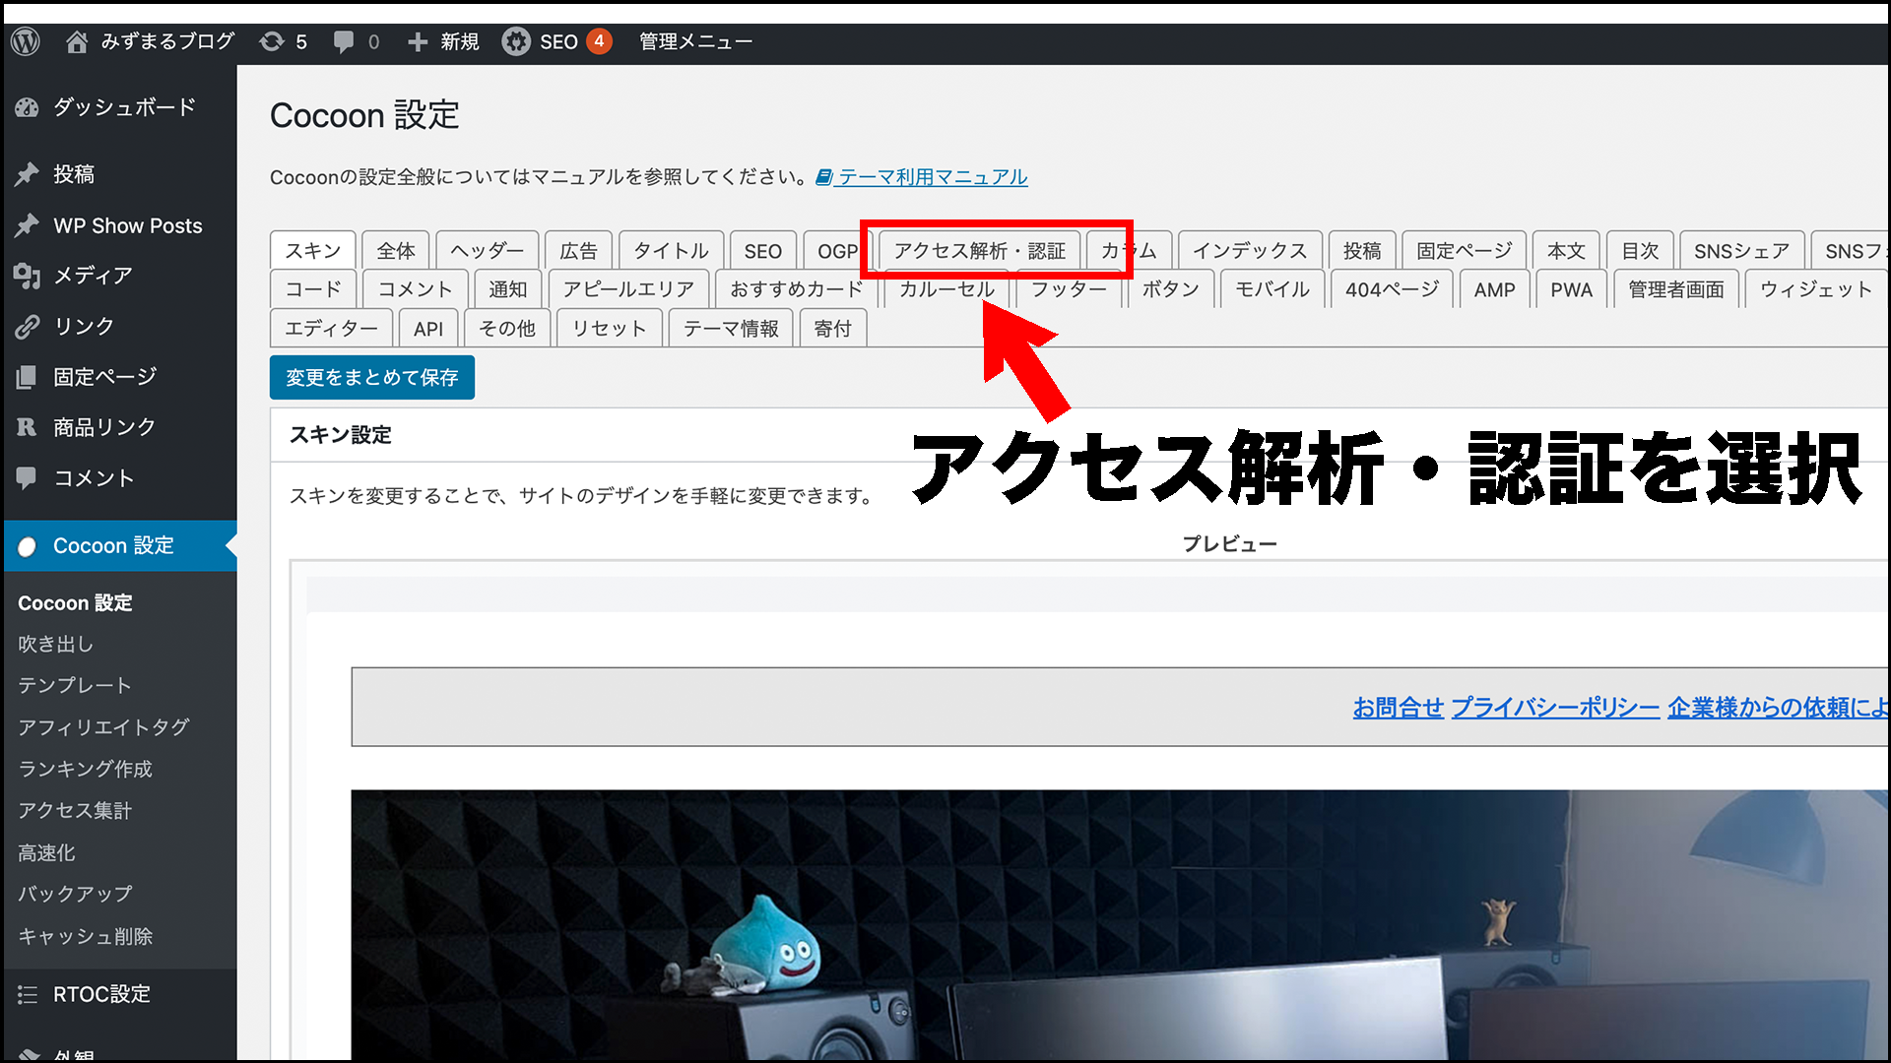This screenshot has height=1063, width=1891.
Task: Click the book icon before the manual link
Action: click(x=824, y=177)
